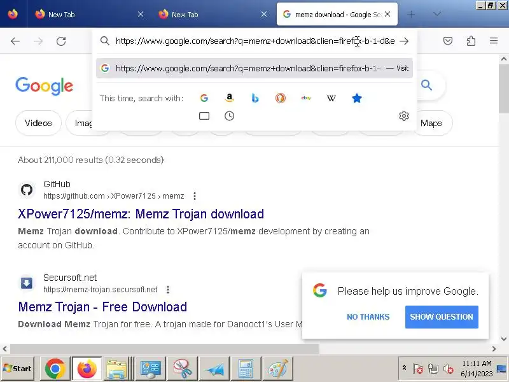
Task: Click NO THANKS in Google survey
Action: click(368, 316)
